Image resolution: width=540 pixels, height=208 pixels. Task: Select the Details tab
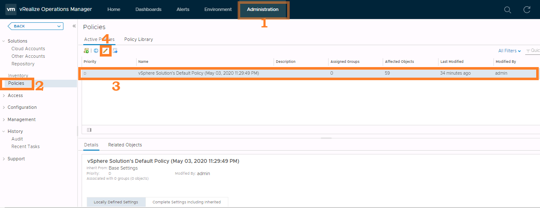click(x=91, y=145)
